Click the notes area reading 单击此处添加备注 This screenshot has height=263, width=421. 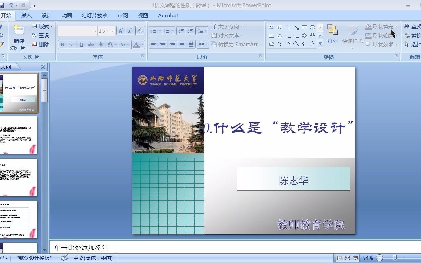(137, 247)
